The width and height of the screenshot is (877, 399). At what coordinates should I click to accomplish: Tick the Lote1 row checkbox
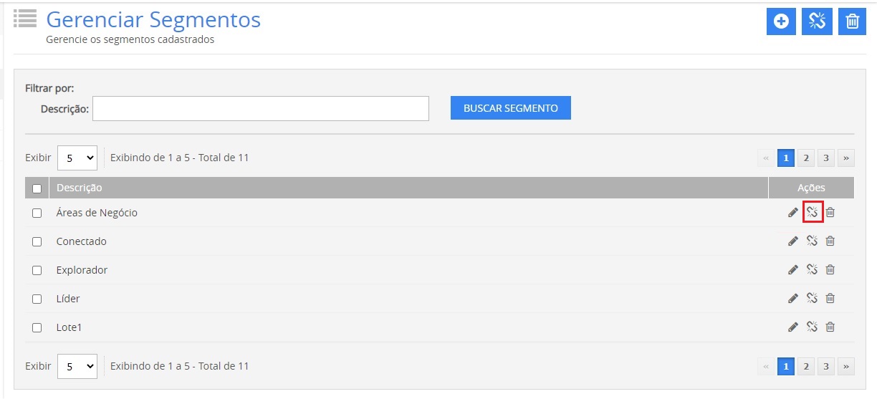coord(37,327)
